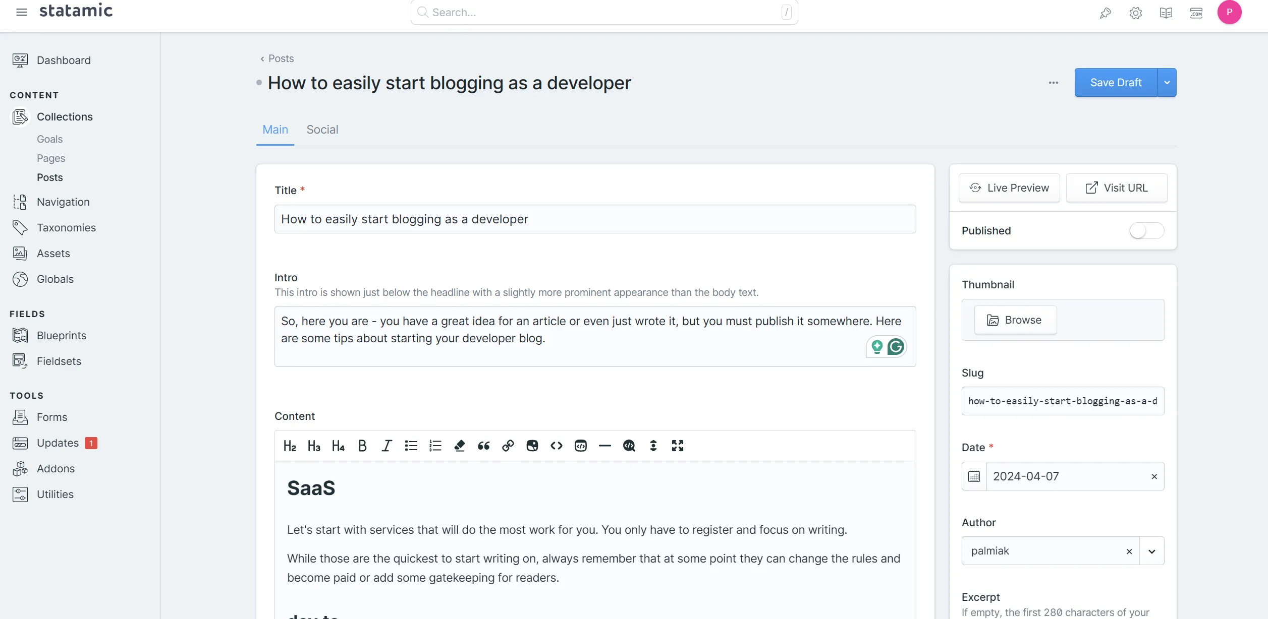Open the three-dot entry options menu
Screen dimensions: 1268x619
(x=1054, y=83)
